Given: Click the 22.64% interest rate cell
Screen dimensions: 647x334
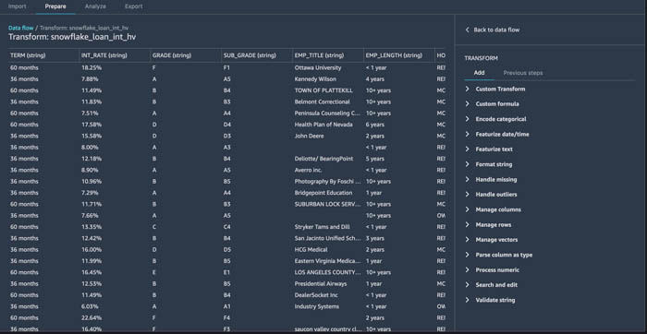Looking at the screenshot, I should (x=92, y=318).
